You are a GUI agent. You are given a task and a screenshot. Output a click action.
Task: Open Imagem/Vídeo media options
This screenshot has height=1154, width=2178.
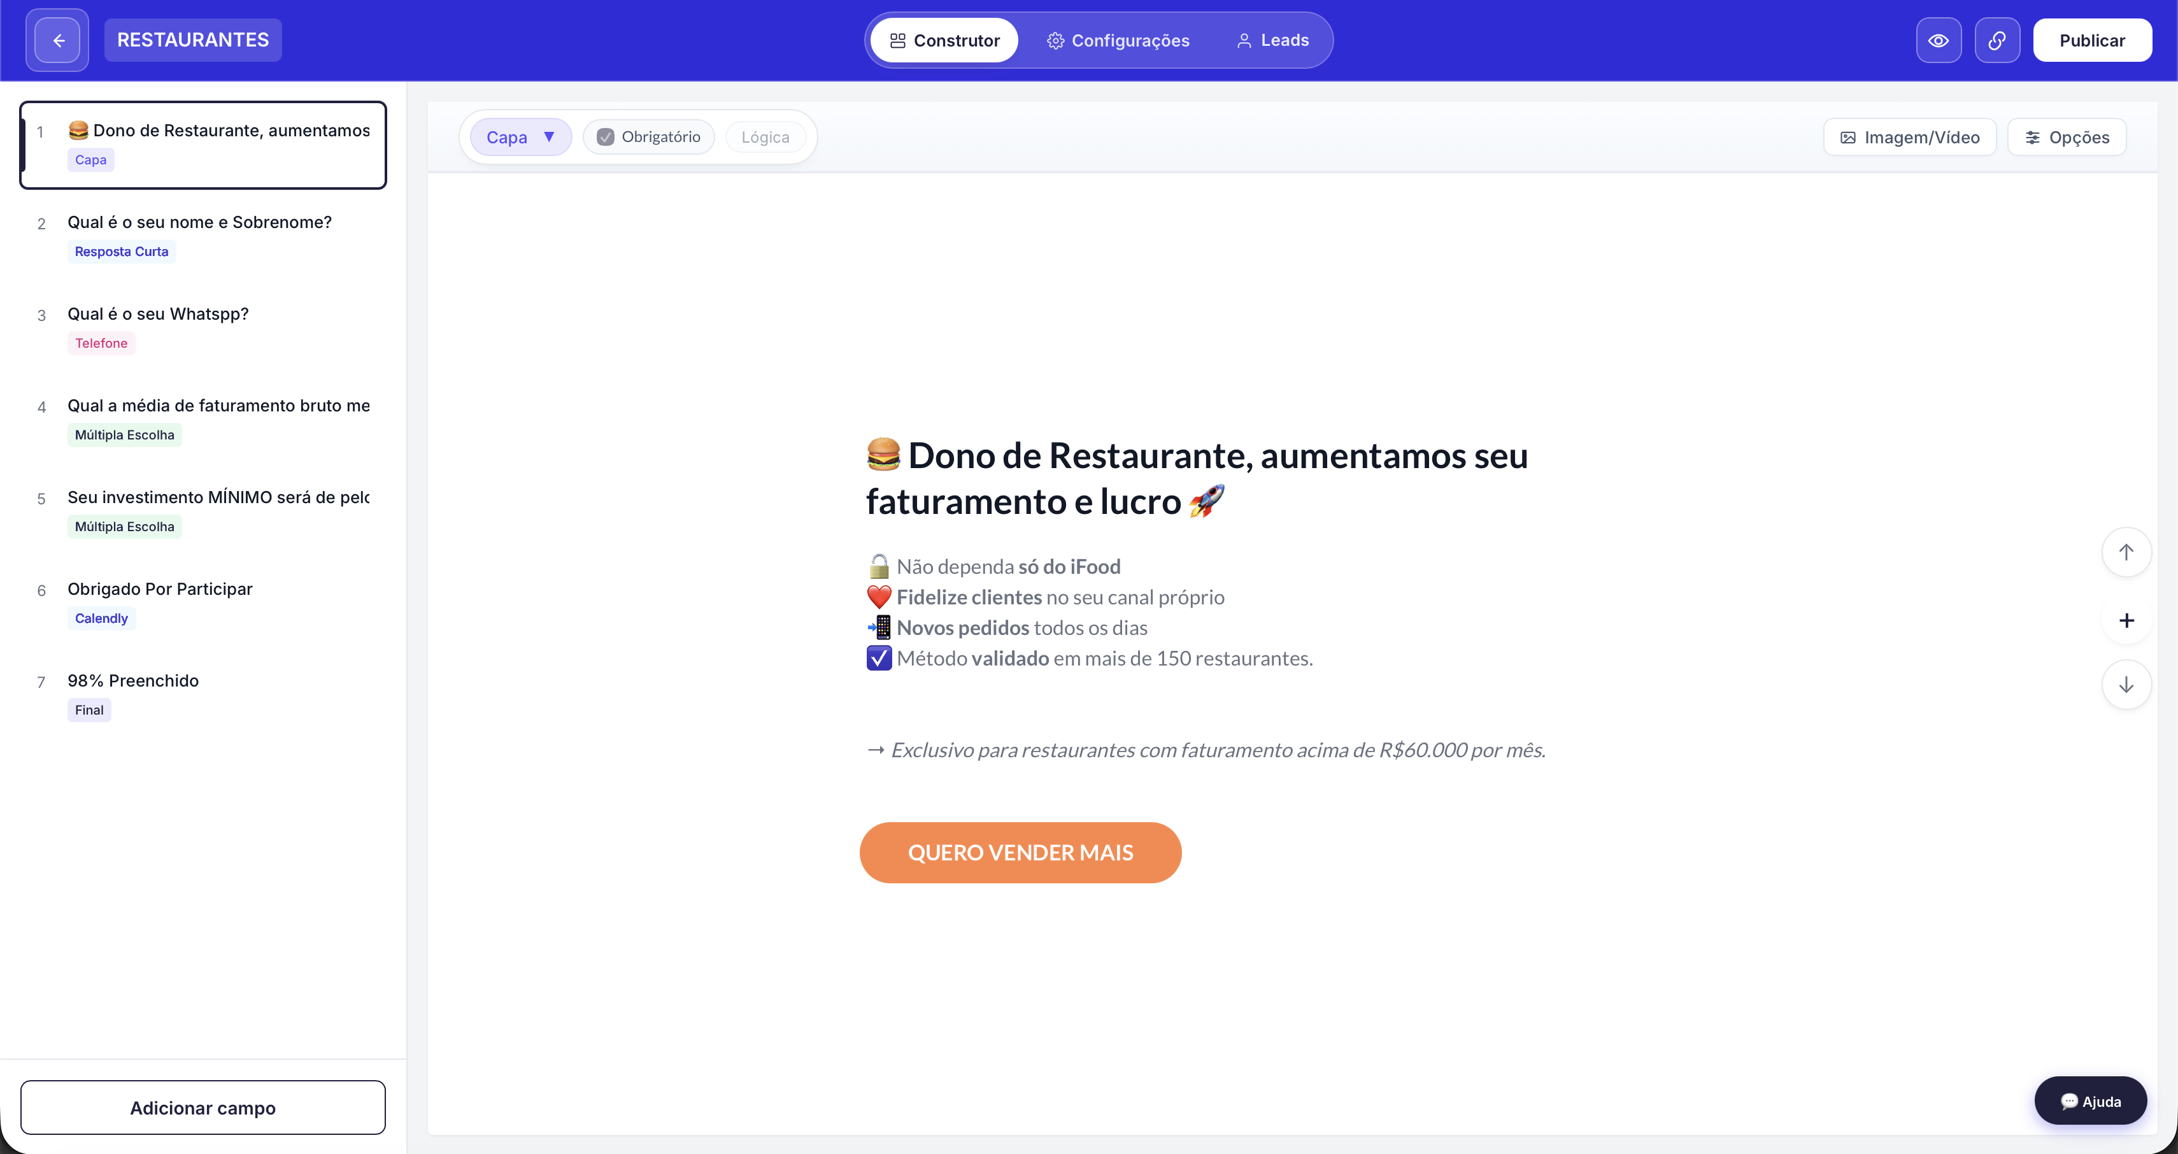tap(1909, 137)
